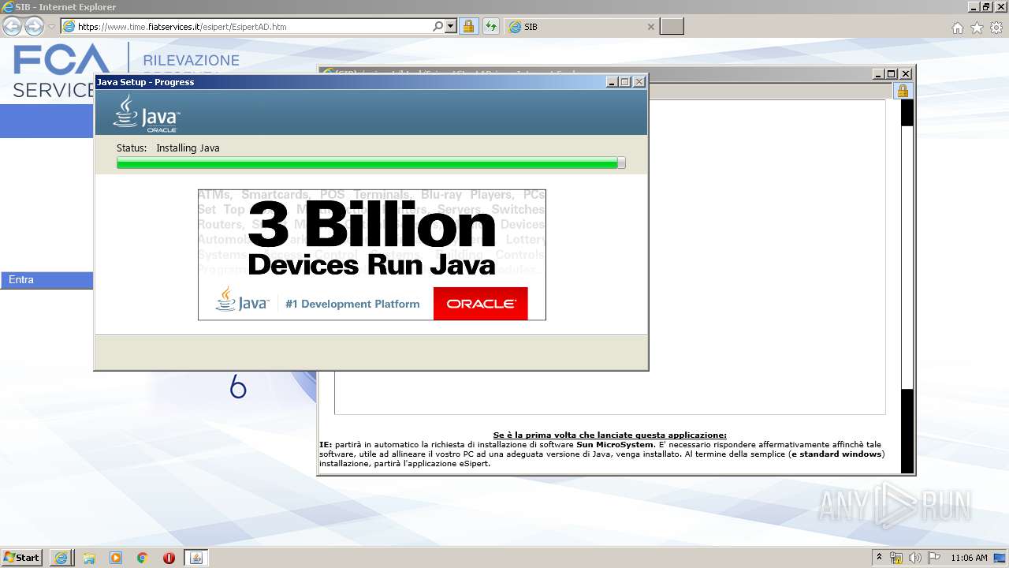
Task: Click 'e standard windows' bold text
Action: pyautogui.click(x=836, y=454)
